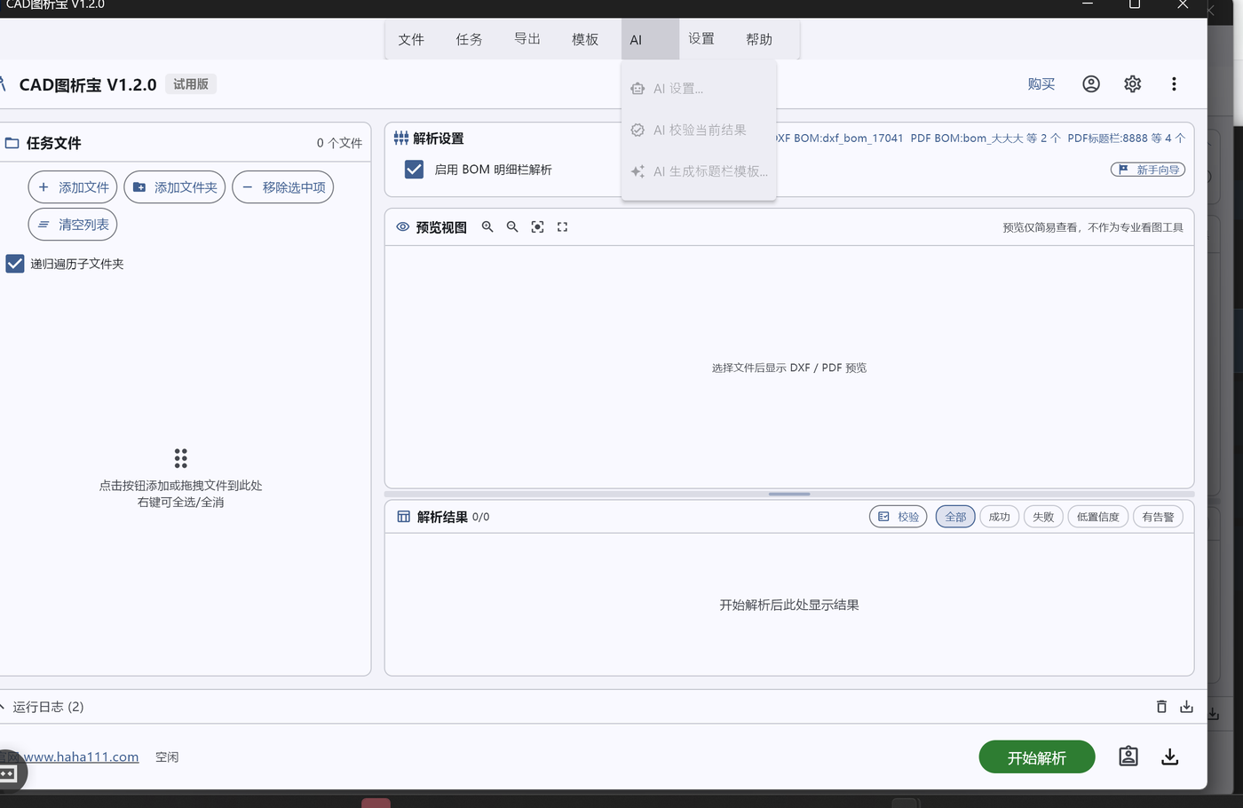The width and height of the screenshot is (1243, 808).
Task: Open the www.haha111.com link
Action: click(x=81, y=757)
